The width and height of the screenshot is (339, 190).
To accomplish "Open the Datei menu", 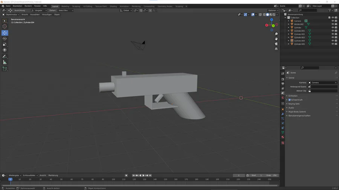I will pos(8,6).
